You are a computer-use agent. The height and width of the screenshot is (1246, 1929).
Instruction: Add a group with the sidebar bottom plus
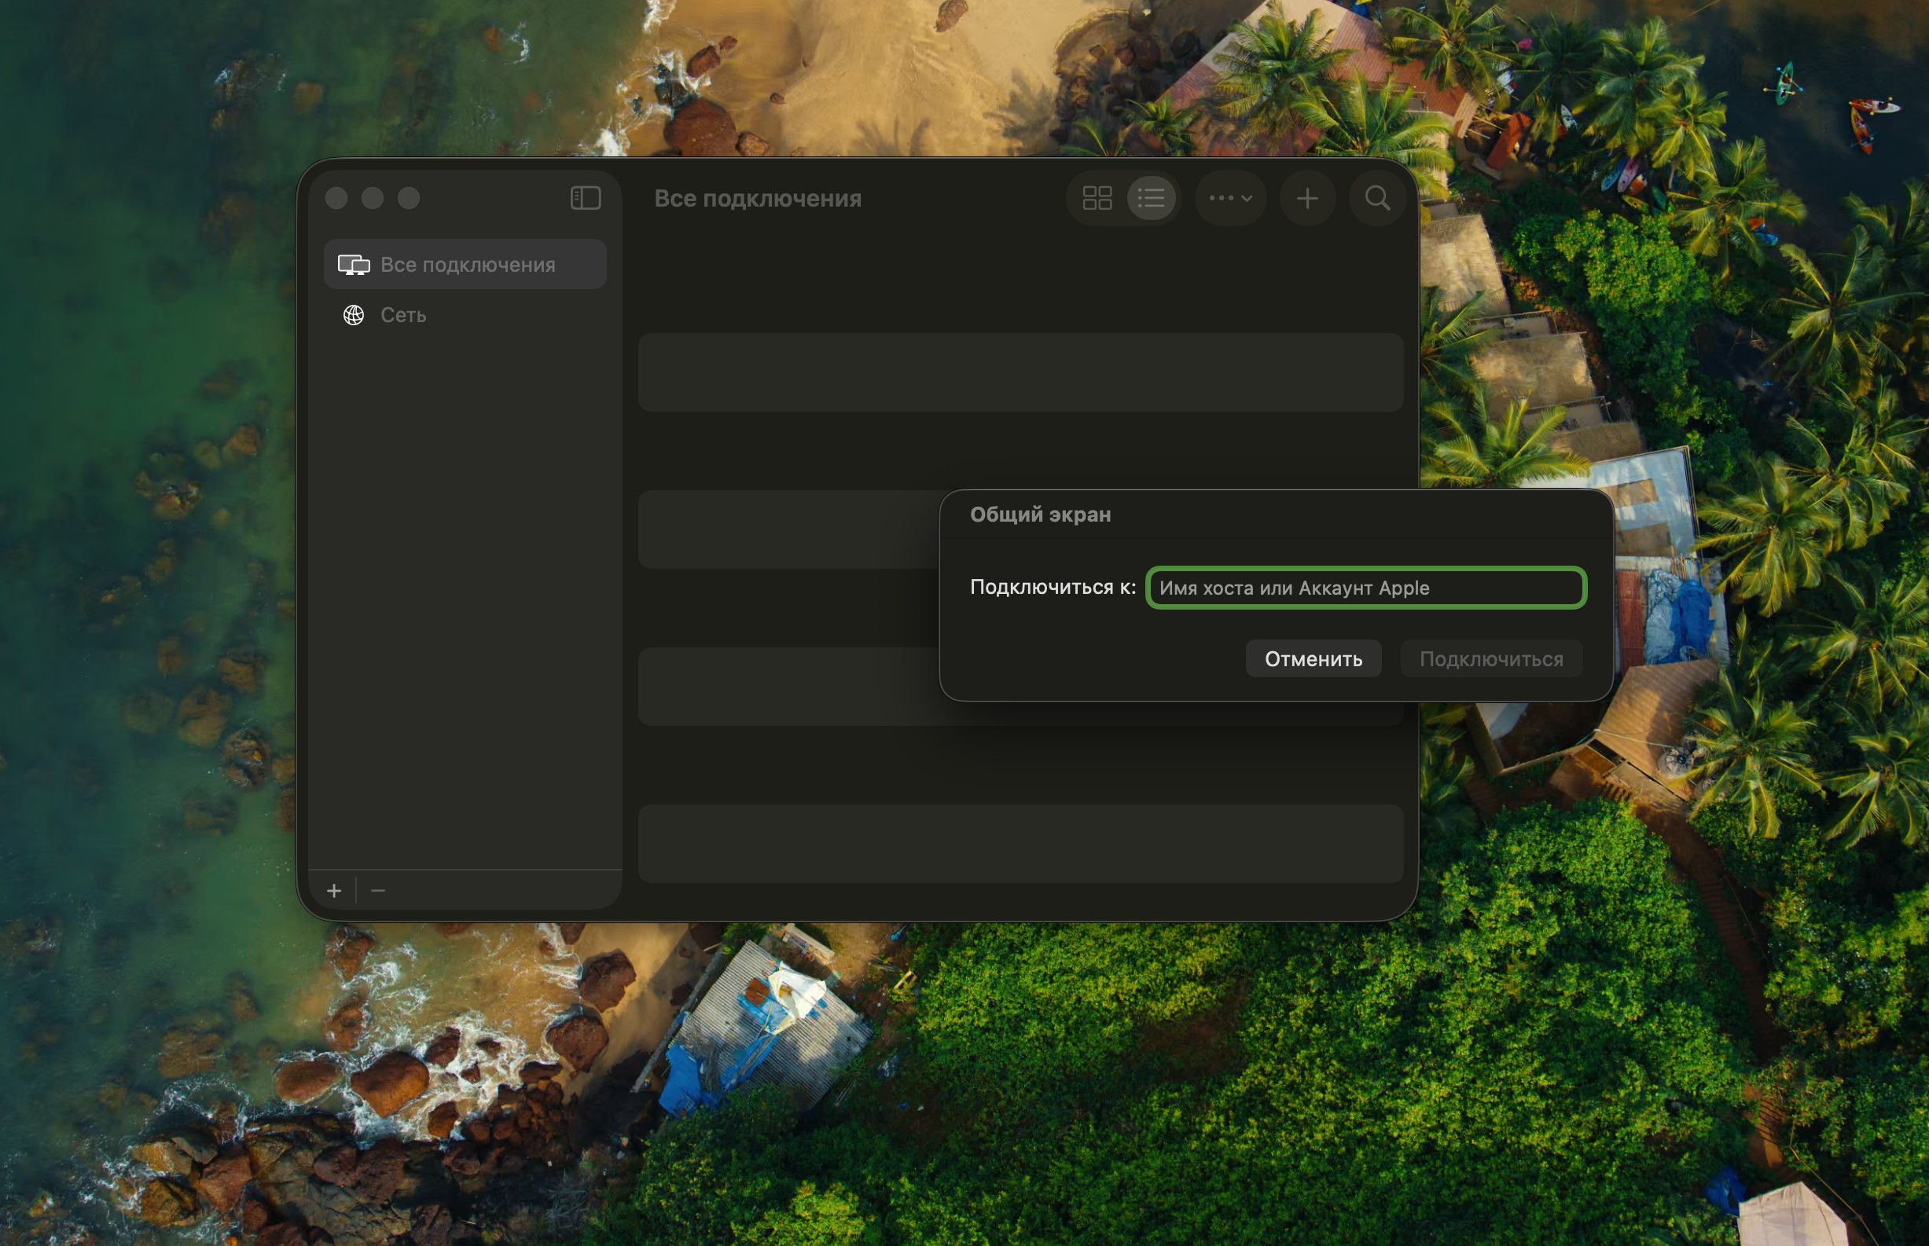tap(333, 891)
